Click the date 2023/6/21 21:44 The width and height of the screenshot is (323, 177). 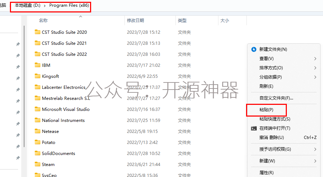[143, 165]
